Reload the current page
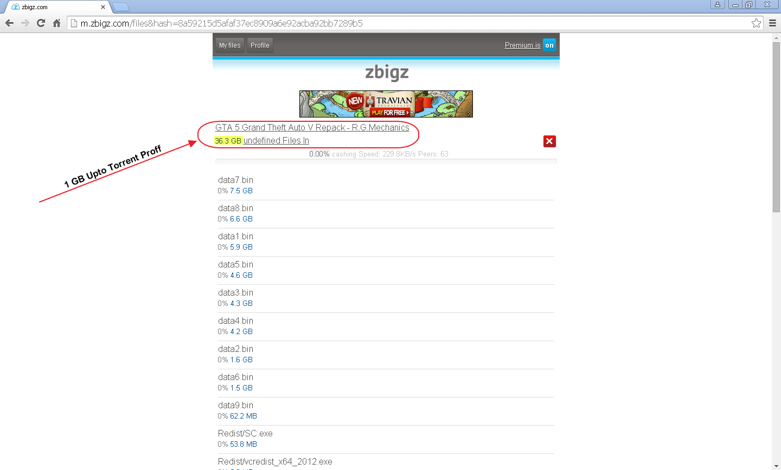The image size is (781, 470). pyautogui.click(x=41, y=23)
